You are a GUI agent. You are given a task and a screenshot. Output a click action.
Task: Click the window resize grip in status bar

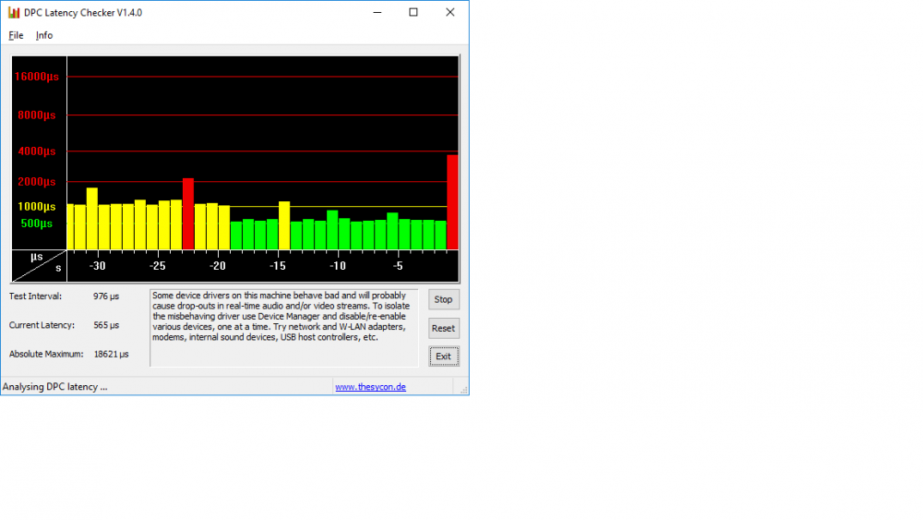463,389
